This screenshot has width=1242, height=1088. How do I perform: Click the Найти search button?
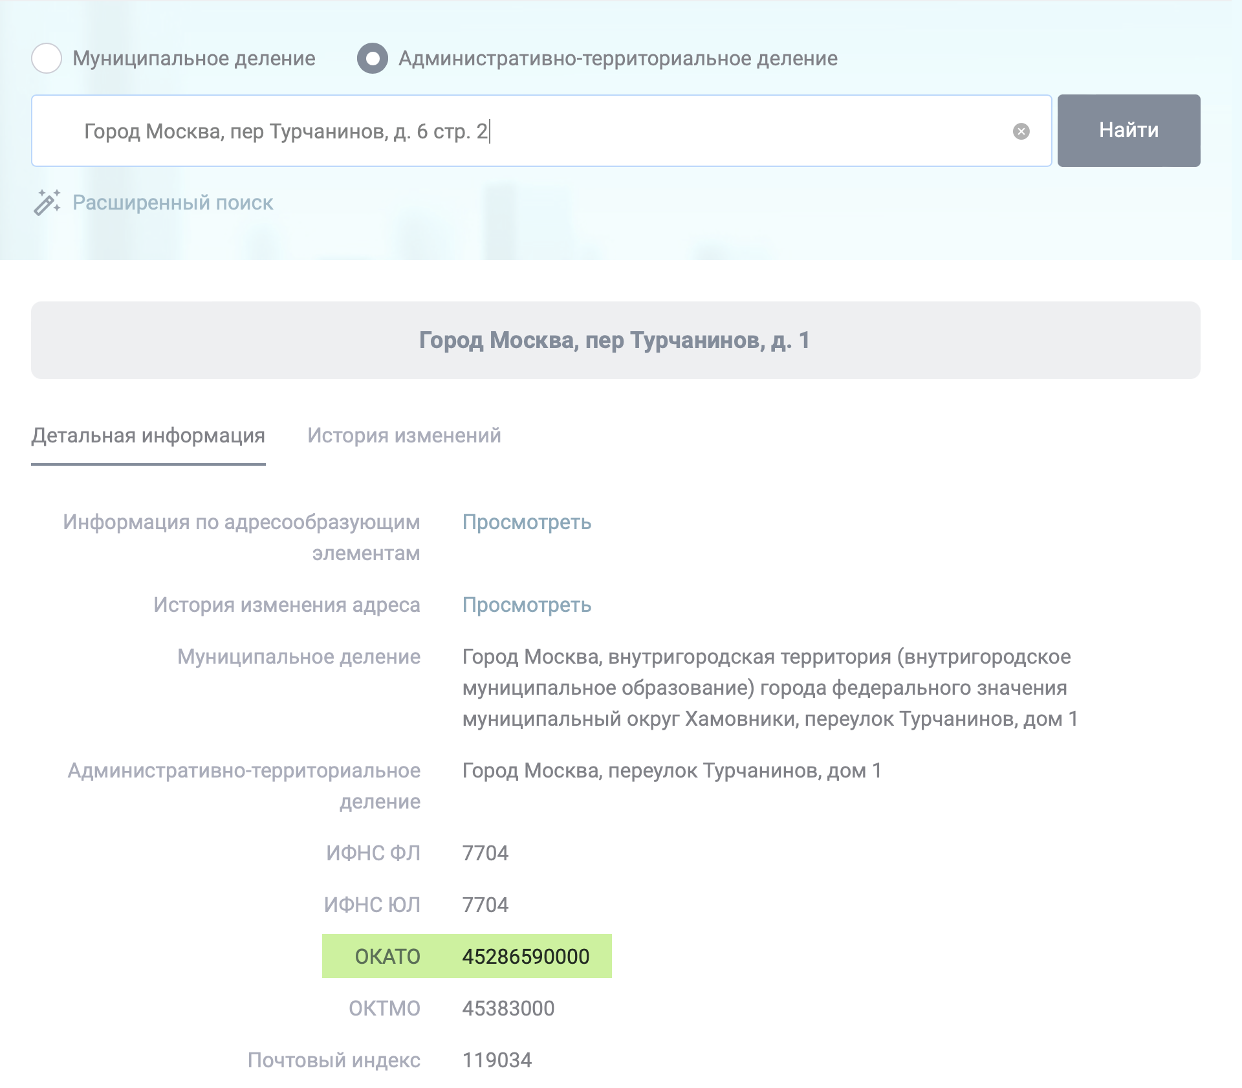pos(1129,131)
